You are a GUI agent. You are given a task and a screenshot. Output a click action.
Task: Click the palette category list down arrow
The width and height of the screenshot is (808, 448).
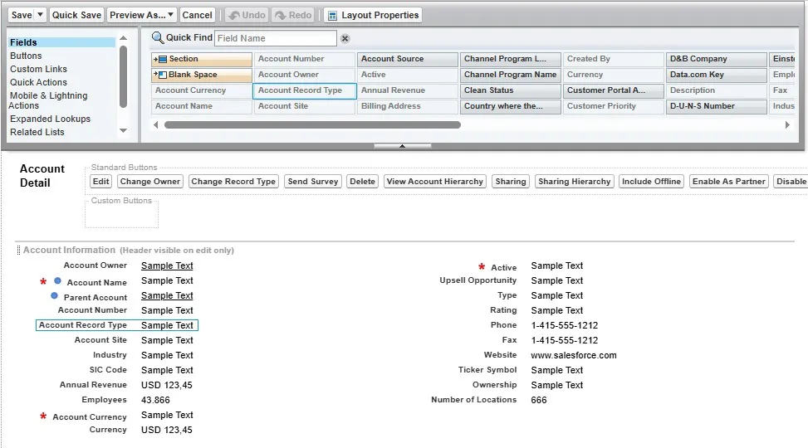pos(123,131)
